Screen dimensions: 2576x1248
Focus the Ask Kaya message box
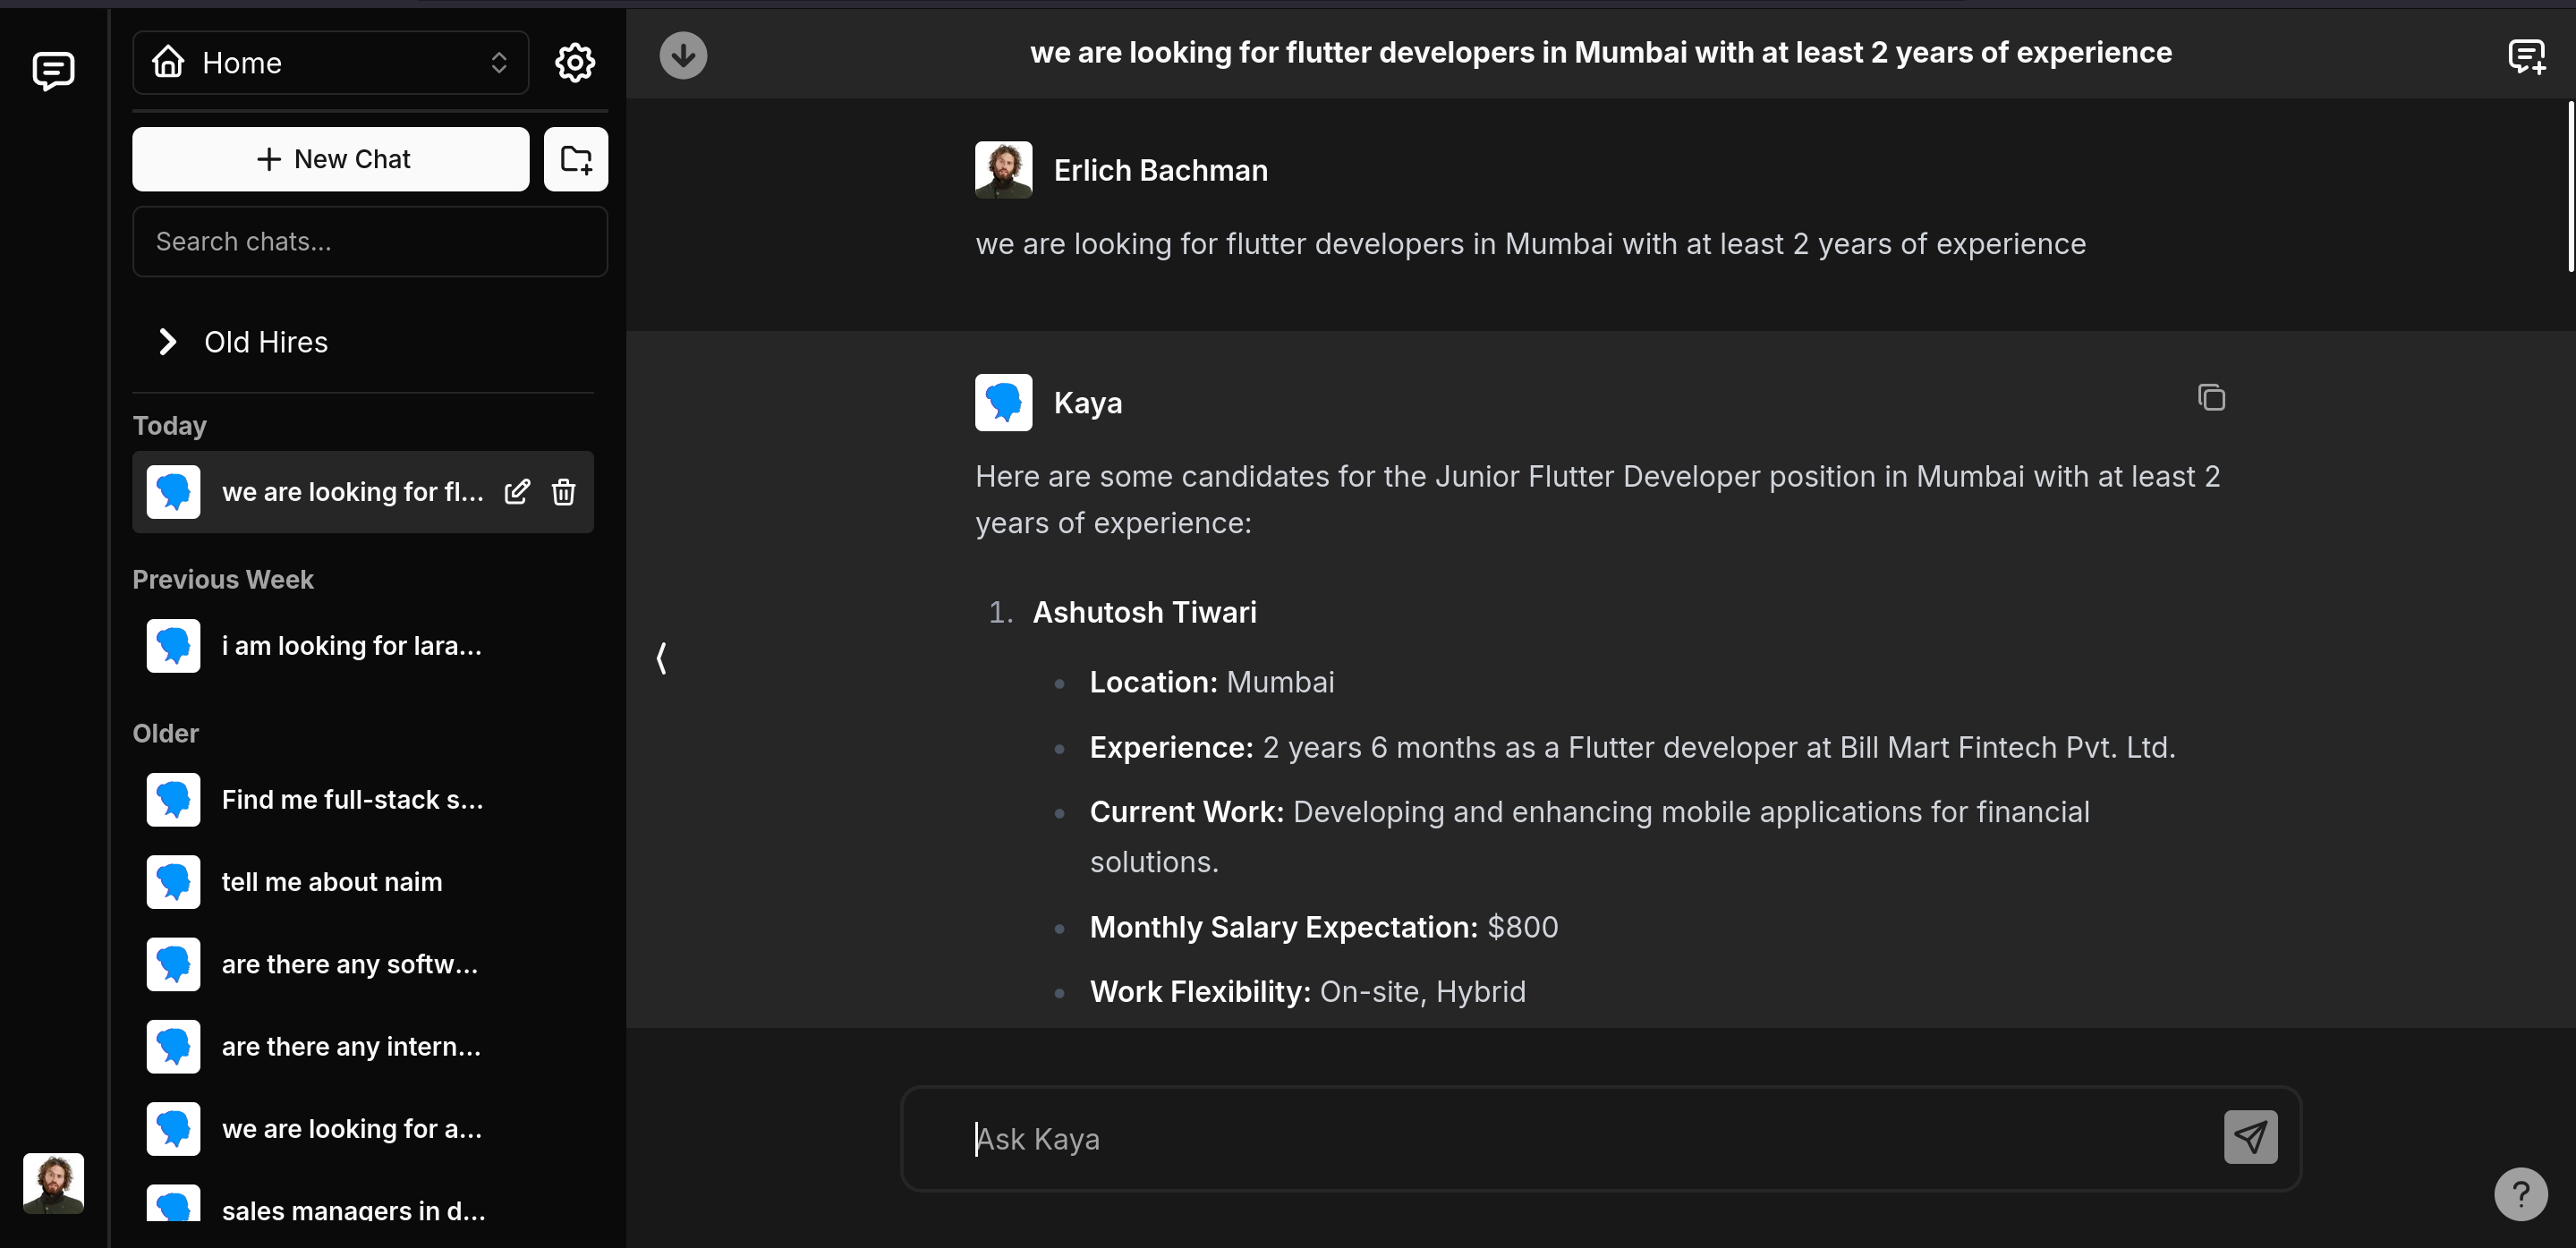click(x=1580, y=1139)
